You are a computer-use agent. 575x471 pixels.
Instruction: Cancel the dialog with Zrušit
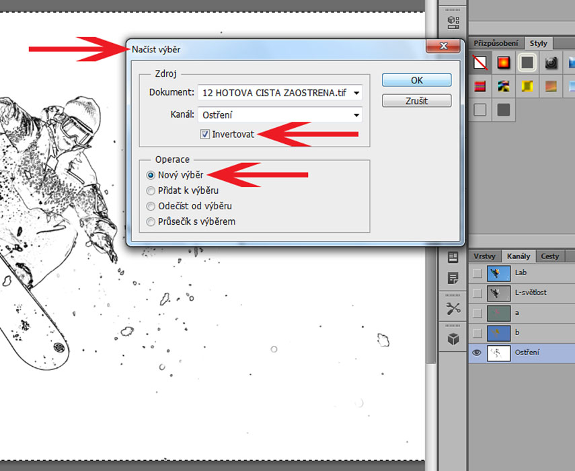(x=416, y=101)
